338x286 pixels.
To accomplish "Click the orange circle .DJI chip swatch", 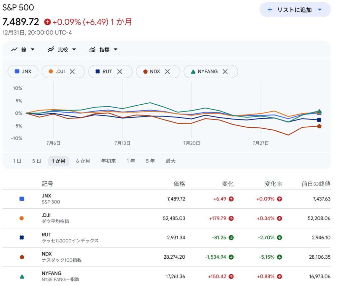I will 51,71.
